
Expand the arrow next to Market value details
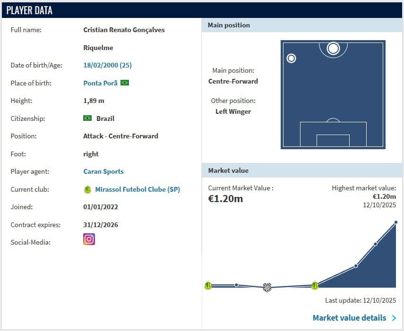[394, 318]
